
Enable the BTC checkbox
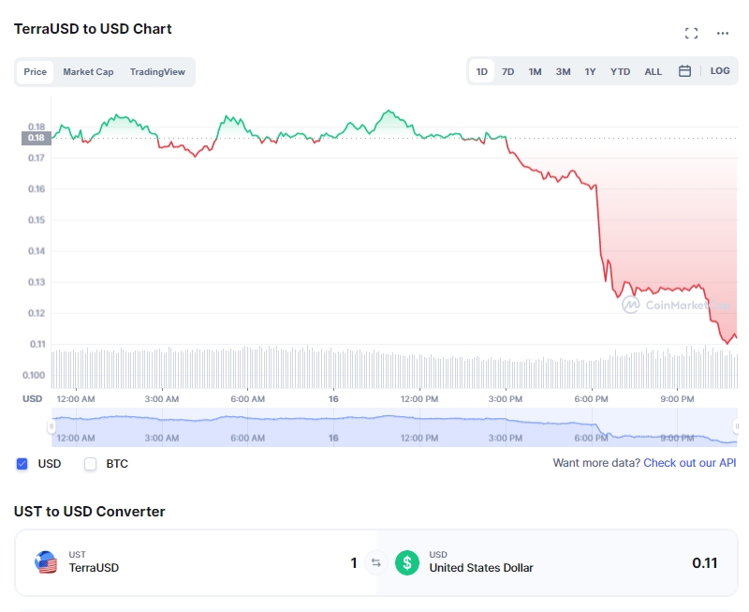click(91, 464)
